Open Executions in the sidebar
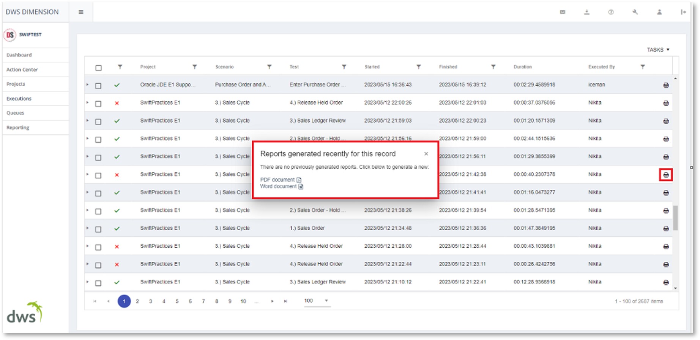This screenshot has height=340, width=700. pyautogui.click(x=19, y=99)
